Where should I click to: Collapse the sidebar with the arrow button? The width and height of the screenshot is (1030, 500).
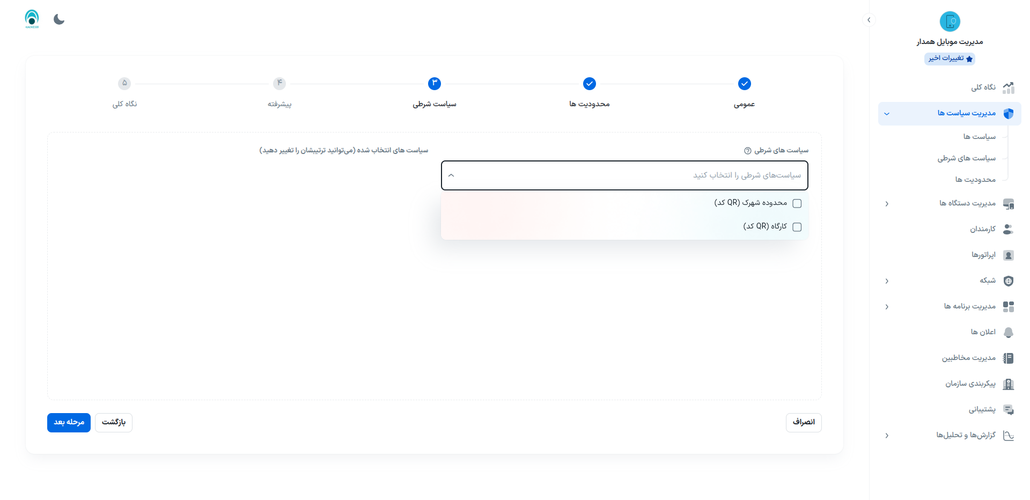tap(869, 20)
